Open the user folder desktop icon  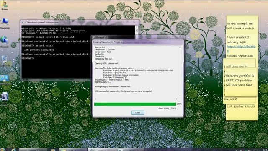[4, 5]
